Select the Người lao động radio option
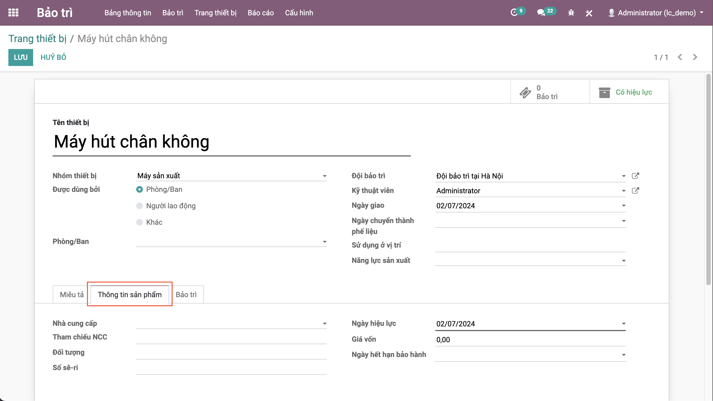The image size is (713, 401). (x=140, y=206)
